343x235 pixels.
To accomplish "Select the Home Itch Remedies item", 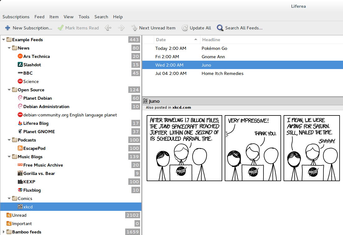I will (243, 73).
